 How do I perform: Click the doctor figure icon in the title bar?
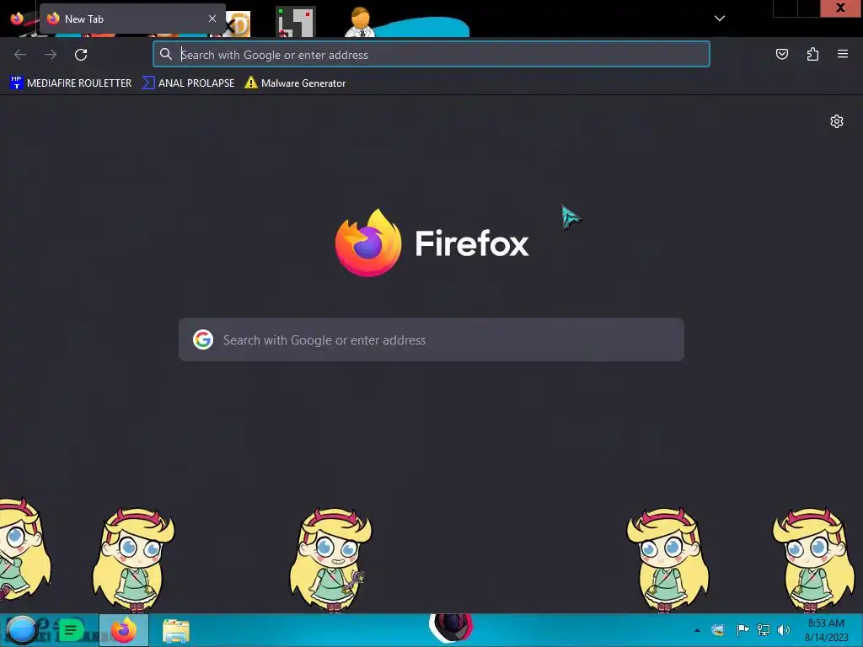tap(360, 22)
